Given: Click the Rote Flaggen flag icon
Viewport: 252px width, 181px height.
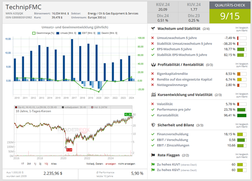Looking at the screenshot, I should tap(154, 155).
